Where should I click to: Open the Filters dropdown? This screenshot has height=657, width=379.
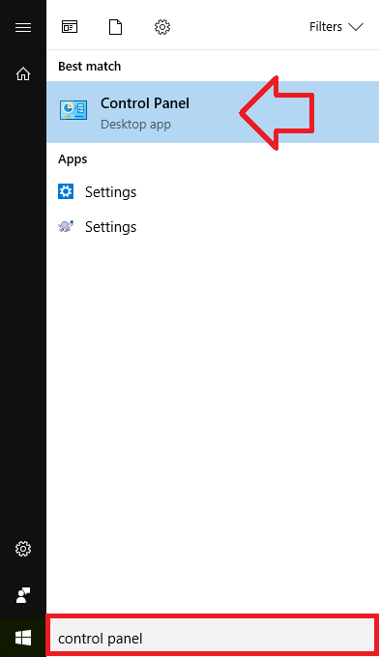click(x=335, y=27)
